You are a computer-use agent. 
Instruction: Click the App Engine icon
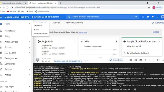pyautogui.click(x=1, y=86)
